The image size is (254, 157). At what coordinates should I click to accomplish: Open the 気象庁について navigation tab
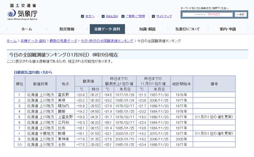click(188, 29)
